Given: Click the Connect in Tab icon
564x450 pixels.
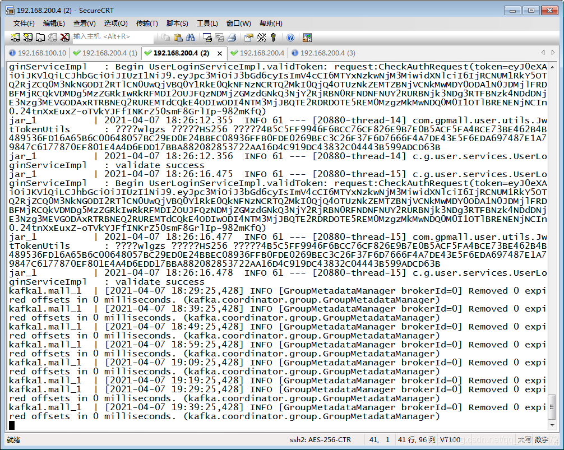Looking at the screenshot, I should click(x=40, y=37).
